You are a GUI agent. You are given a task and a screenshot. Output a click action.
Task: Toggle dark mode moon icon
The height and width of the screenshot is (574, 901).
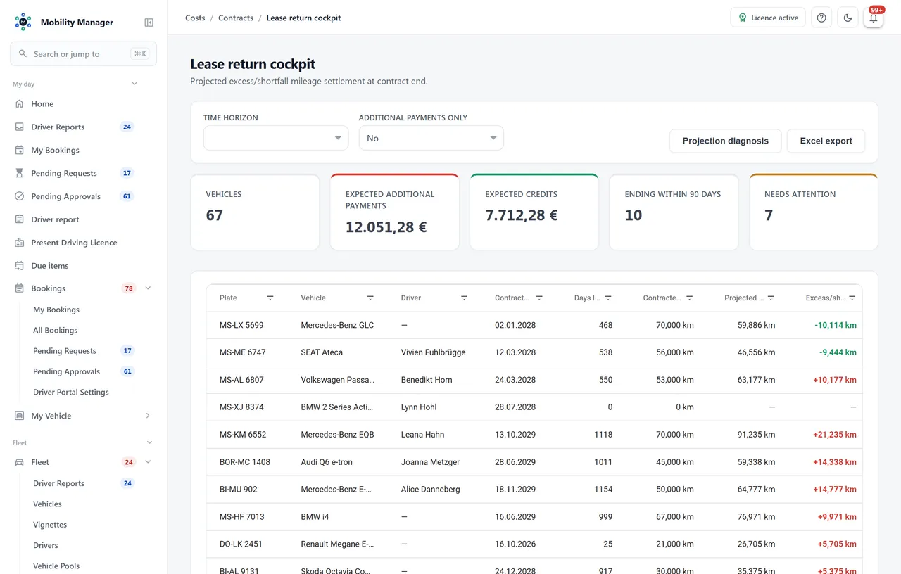[x=848, y=18]
